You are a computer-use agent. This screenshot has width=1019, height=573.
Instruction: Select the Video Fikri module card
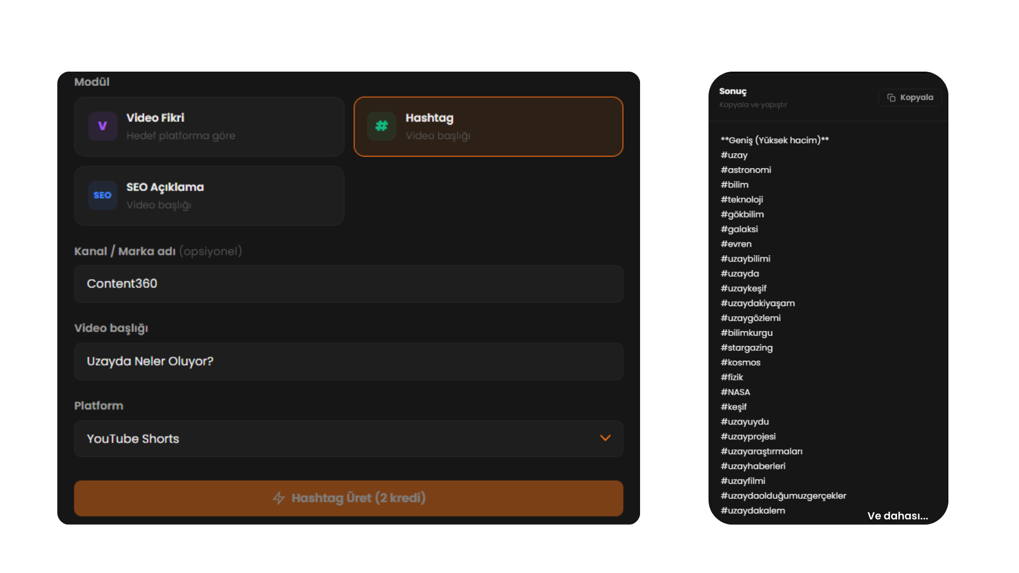pyautogui.click(x=209, y=126)
